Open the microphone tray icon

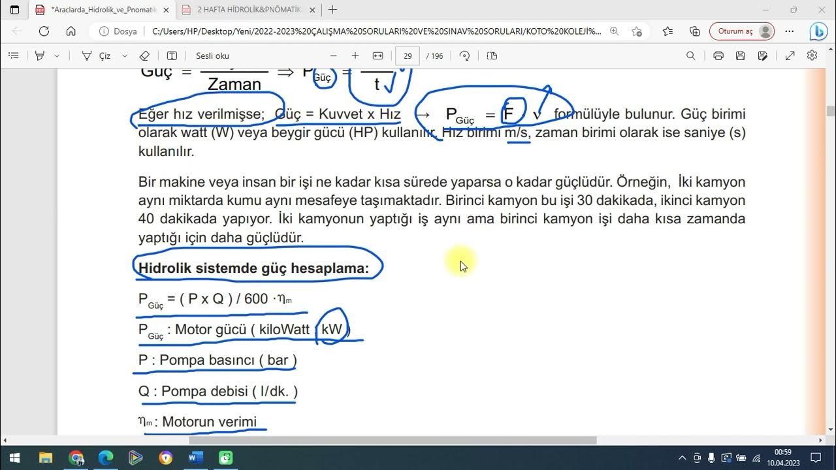coord(711,458)
